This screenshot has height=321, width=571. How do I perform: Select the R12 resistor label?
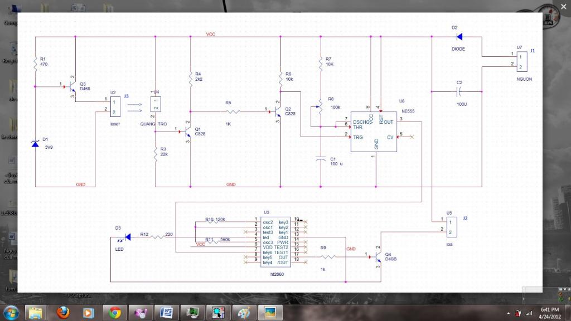[x=144, y=235]
